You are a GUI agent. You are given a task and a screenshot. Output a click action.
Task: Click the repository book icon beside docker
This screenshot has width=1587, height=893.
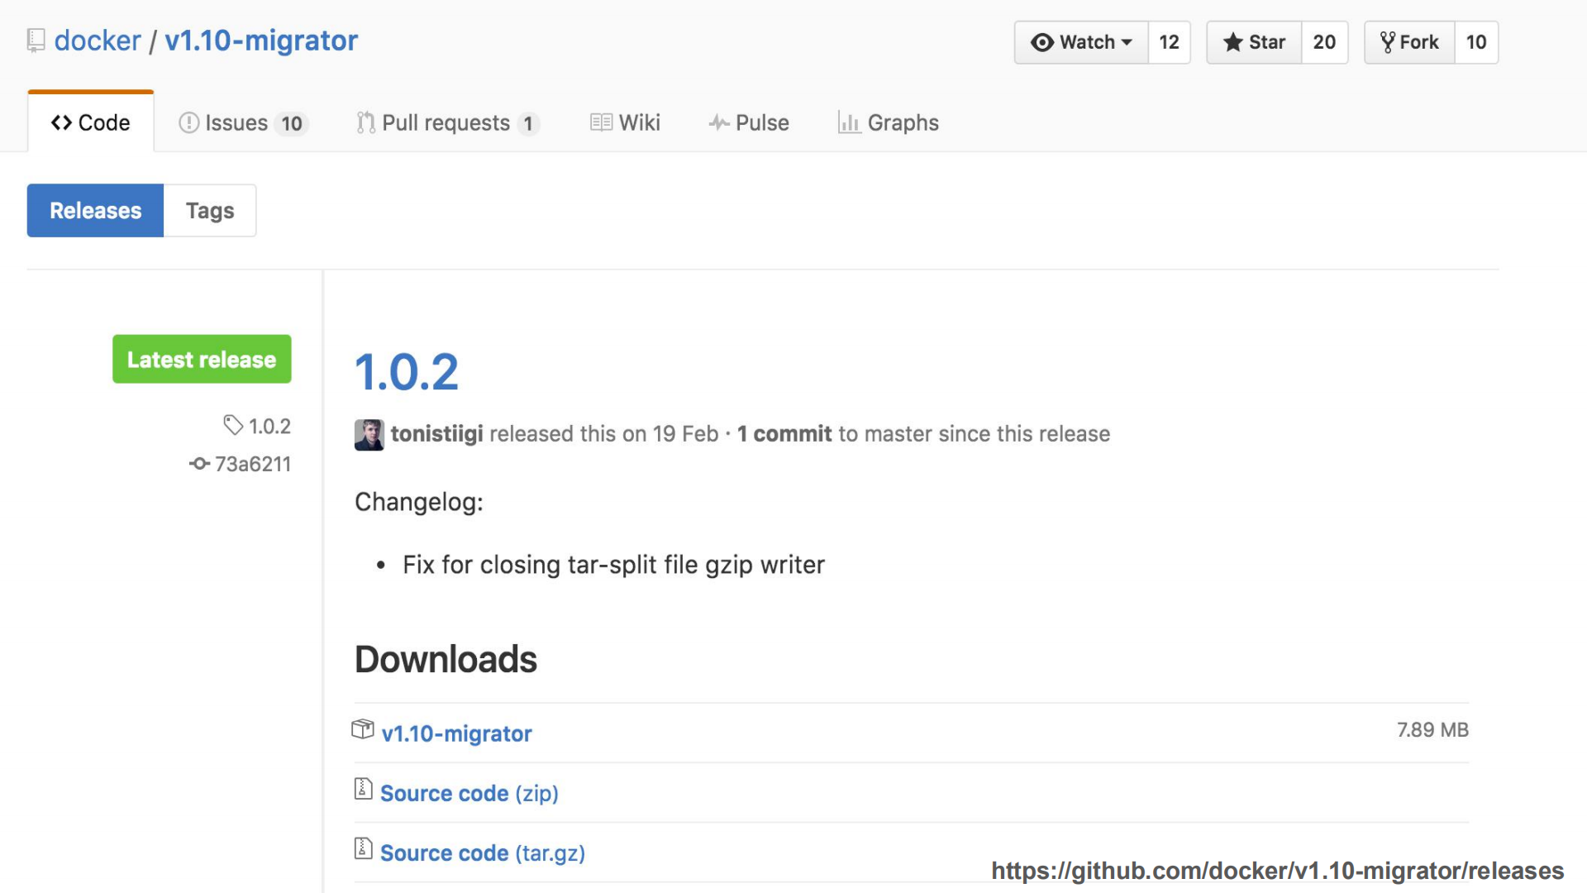[36, 41]
